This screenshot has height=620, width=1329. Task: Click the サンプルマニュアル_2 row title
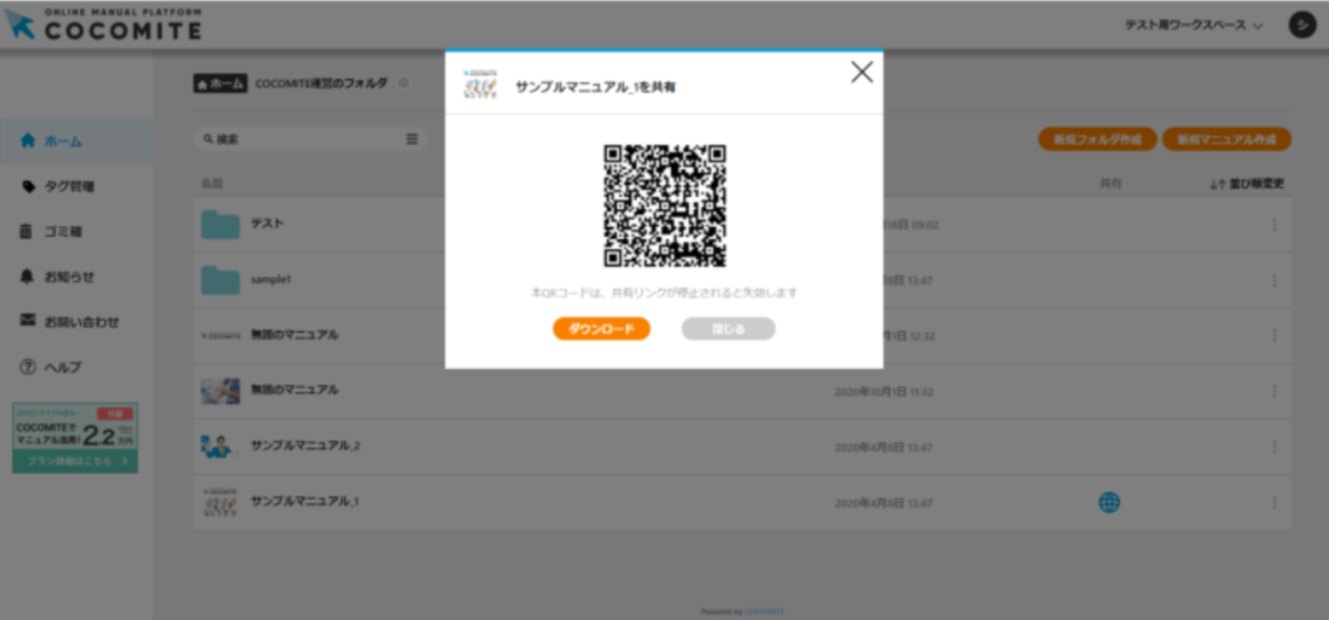pyautogui.click(x=305, y=446)
